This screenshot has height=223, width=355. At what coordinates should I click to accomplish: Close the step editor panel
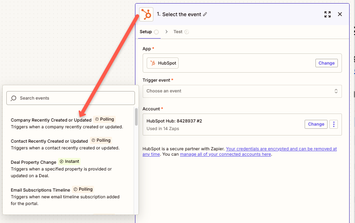coord(340,14)
